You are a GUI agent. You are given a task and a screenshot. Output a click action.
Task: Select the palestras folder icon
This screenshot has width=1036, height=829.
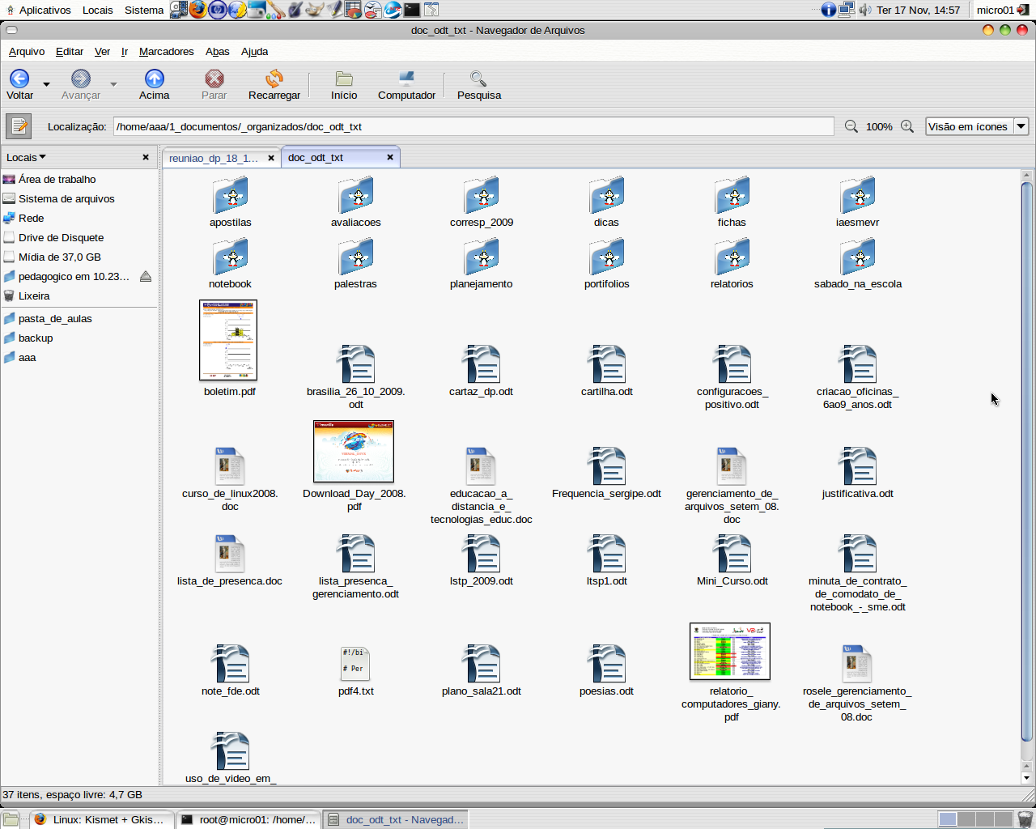coord(356,257)
